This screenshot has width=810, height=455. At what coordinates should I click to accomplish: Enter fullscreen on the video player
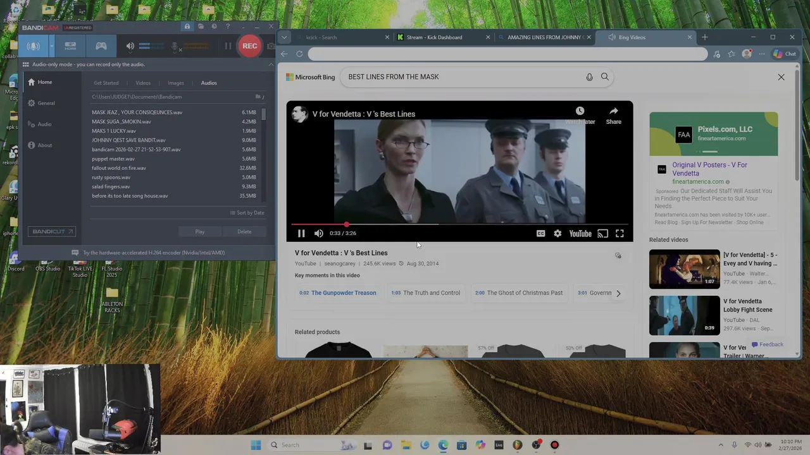pyautogui.click(x=620, y=234)
